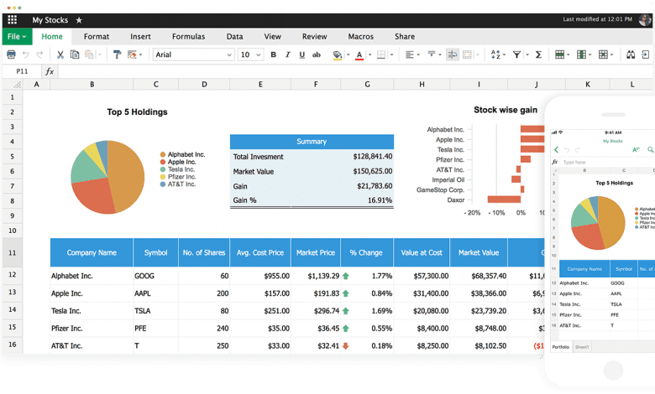The width and height of the screenshot is (655, 394).
Task: Click the P11 cell name box
Action: (22, 71)
